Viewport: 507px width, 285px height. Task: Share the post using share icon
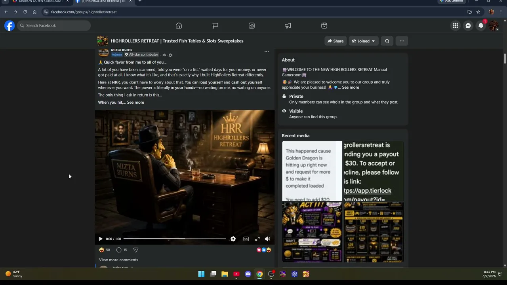click(x=135, y=250)
